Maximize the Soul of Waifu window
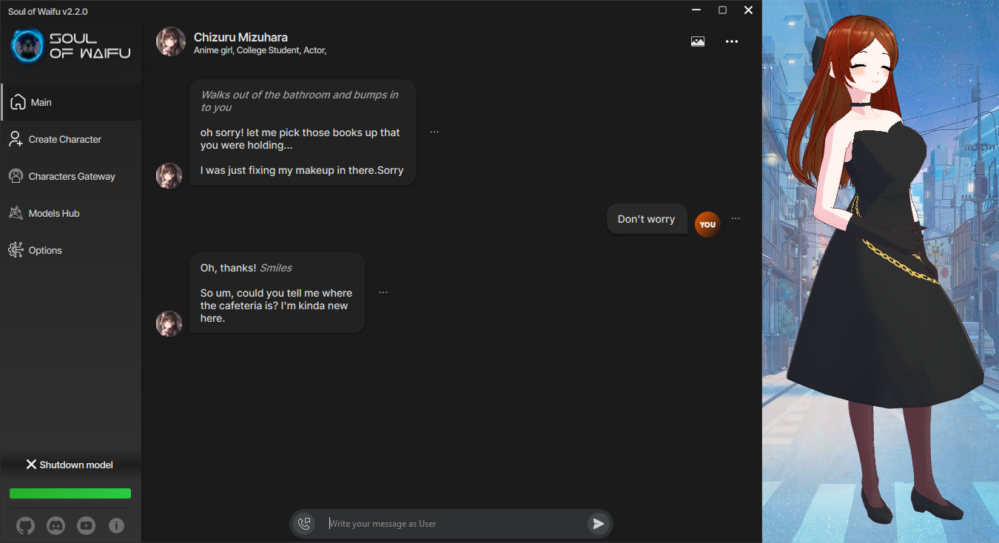This screenshot has width=999, height=543. [722, 10]
